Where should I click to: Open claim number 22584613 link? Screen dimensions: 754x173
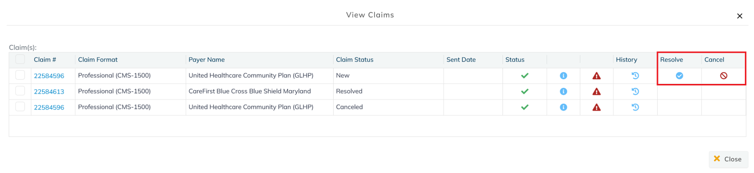click(49, 92)
